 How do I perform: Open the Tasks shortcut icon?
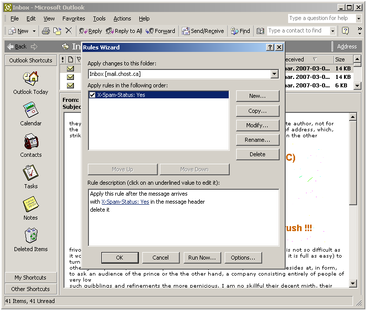tap(30, 173)
